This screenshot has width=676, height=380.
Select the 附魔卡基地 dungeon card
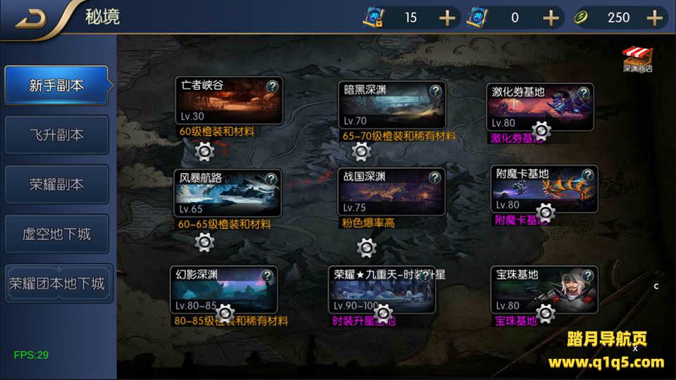[544, 189]
